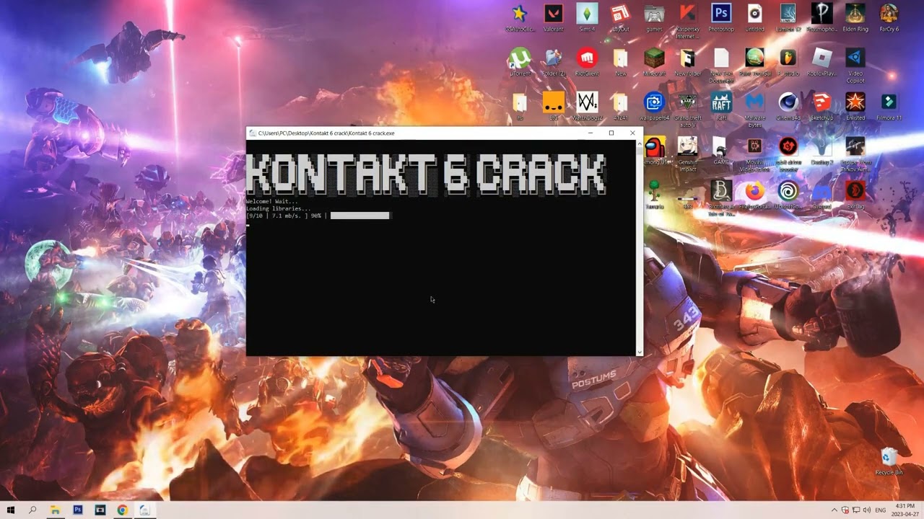The image size is (924, 519).
Task: Open the Valorant desktop shortcut
Action: 553,18
